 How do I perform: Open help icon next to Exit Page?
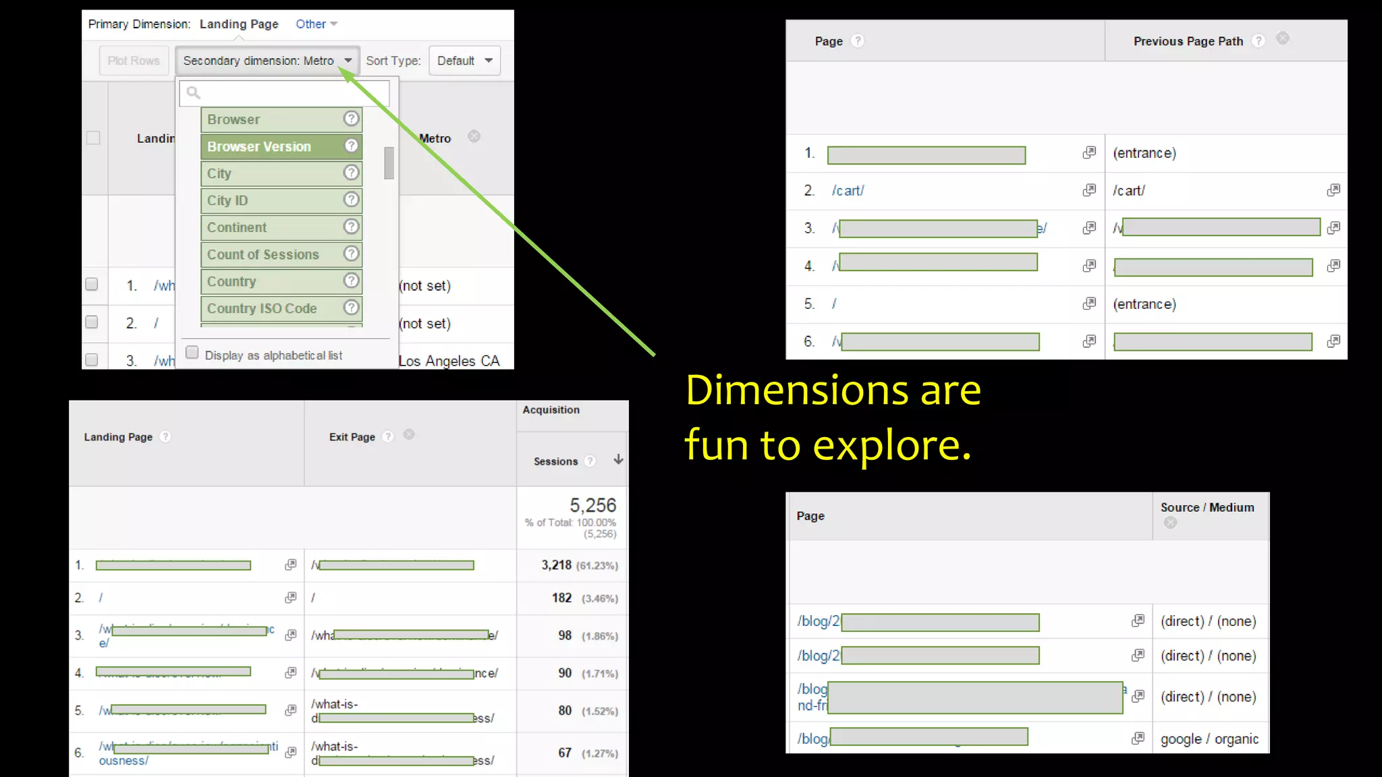coord(388,436)
